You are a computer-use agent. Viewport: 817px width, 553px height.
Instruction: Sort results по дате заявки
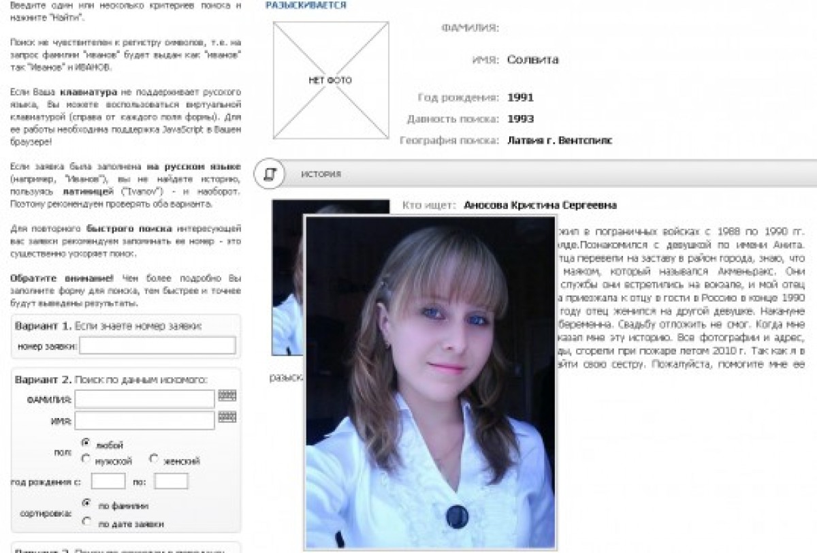pos(86,522)
